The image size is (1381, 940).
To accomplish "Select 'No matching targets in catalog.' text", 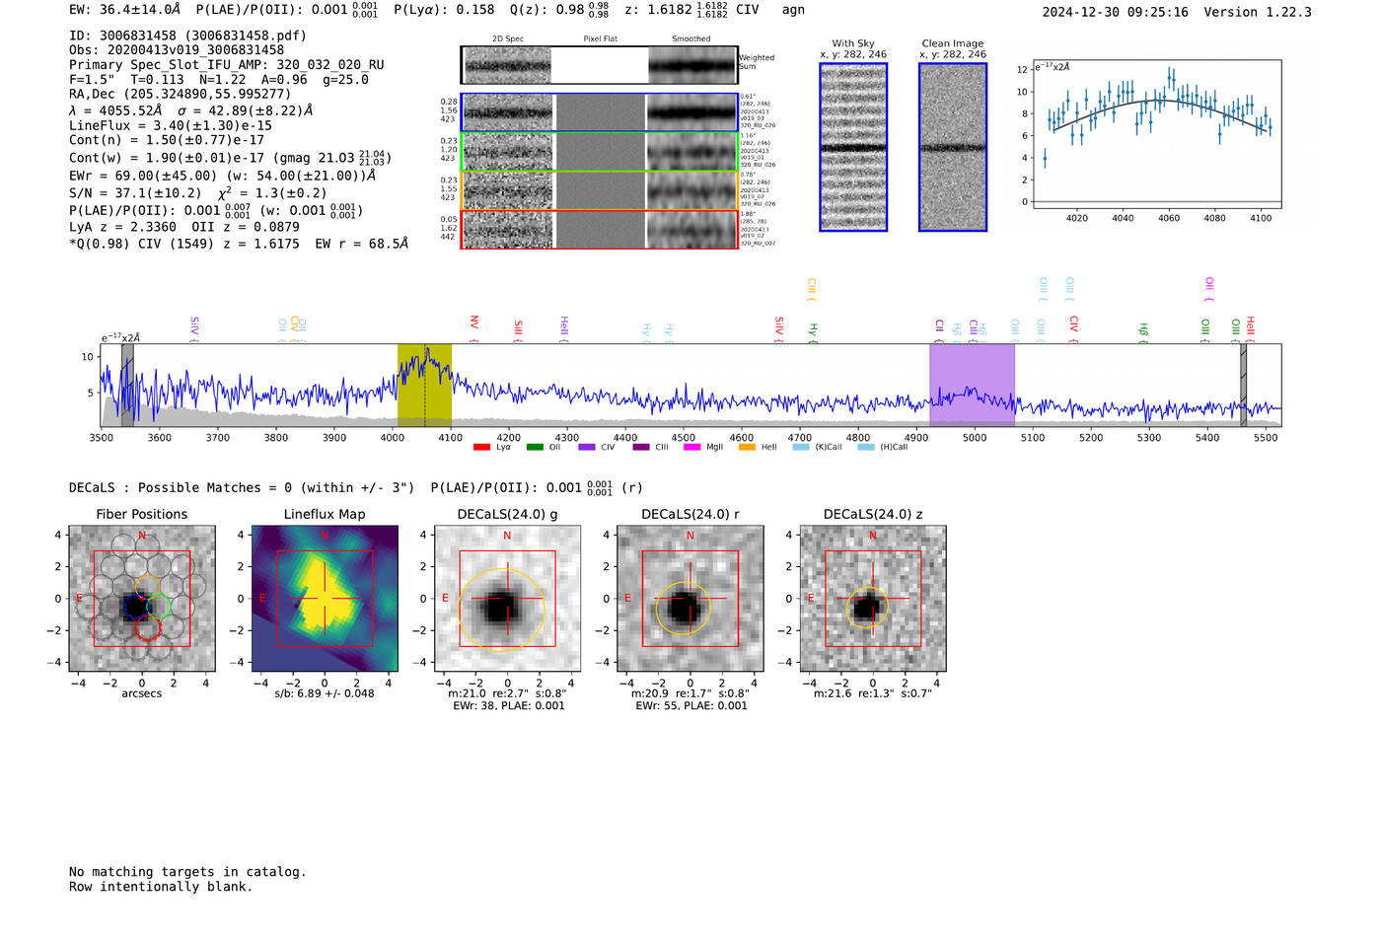I will point(187,872).
